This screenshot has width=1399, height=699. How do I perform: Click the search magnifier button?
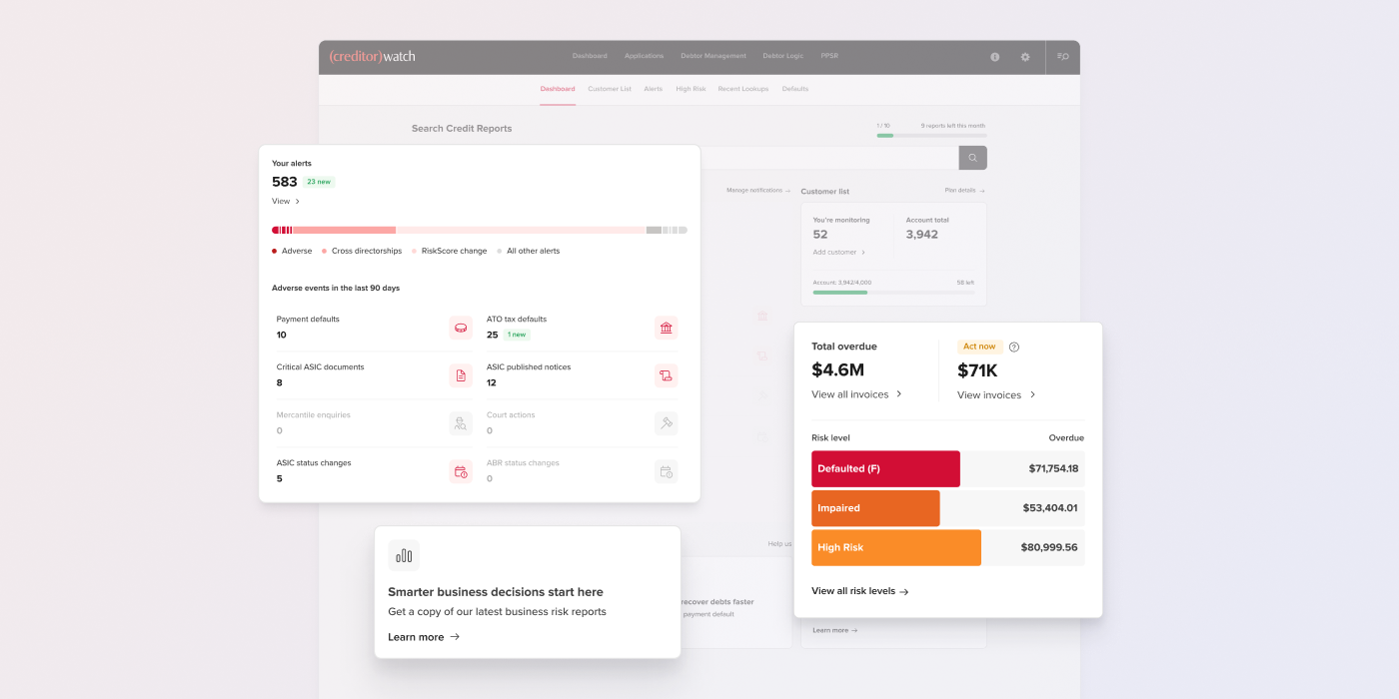[x=972, y=158]
